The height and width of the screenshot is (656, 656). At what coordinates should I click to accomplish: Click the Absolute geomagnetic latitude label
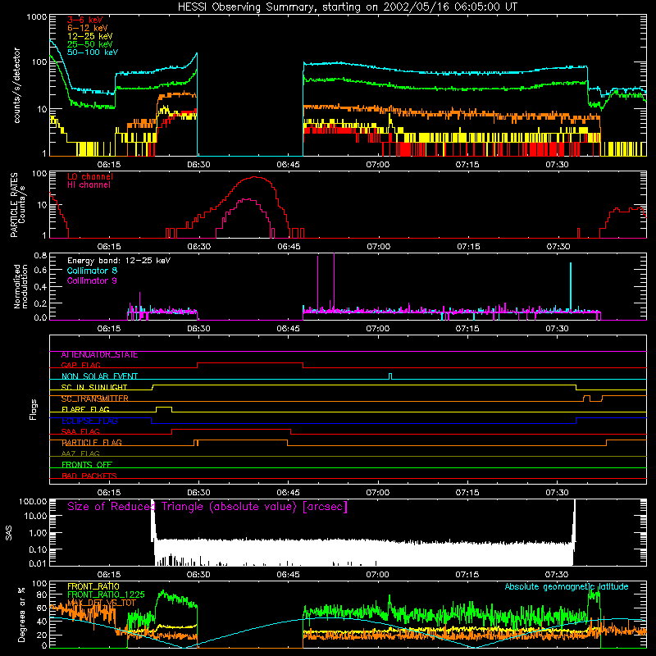click(x=567, y=587)
